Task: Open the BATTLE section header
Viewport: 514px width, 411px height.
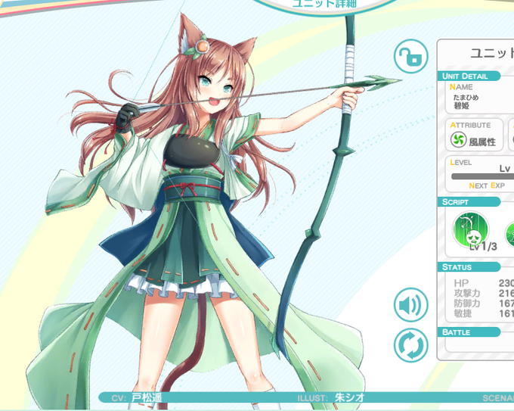Action: tap(469, 332)
